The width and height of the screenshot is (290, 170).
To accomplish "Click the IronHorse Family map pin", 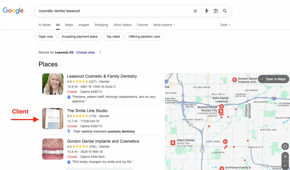I will [222, 168].
